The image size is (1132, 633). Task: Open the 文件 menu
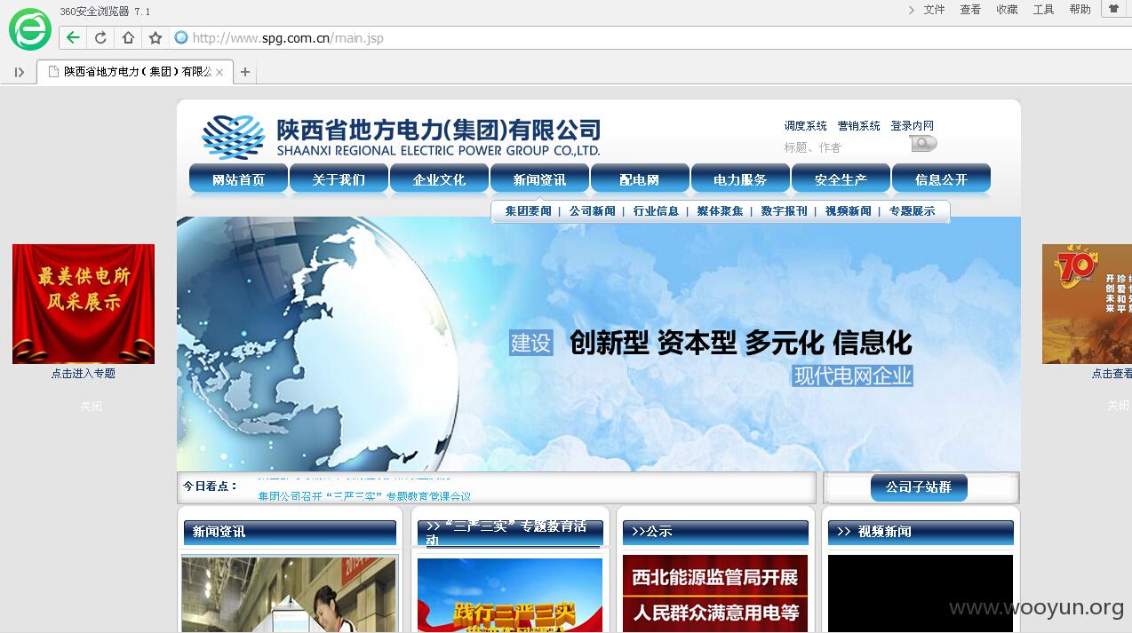(934, 10)
